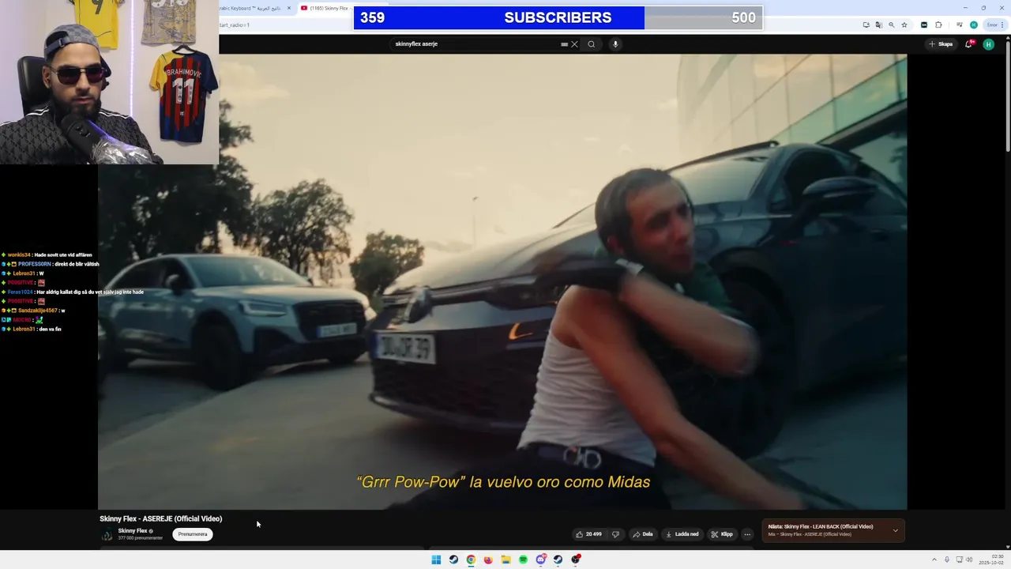This screenshot has height=569, width=1011.
Task: Open the media control icon in Chrome toolbar
Action: coord(958,24)
